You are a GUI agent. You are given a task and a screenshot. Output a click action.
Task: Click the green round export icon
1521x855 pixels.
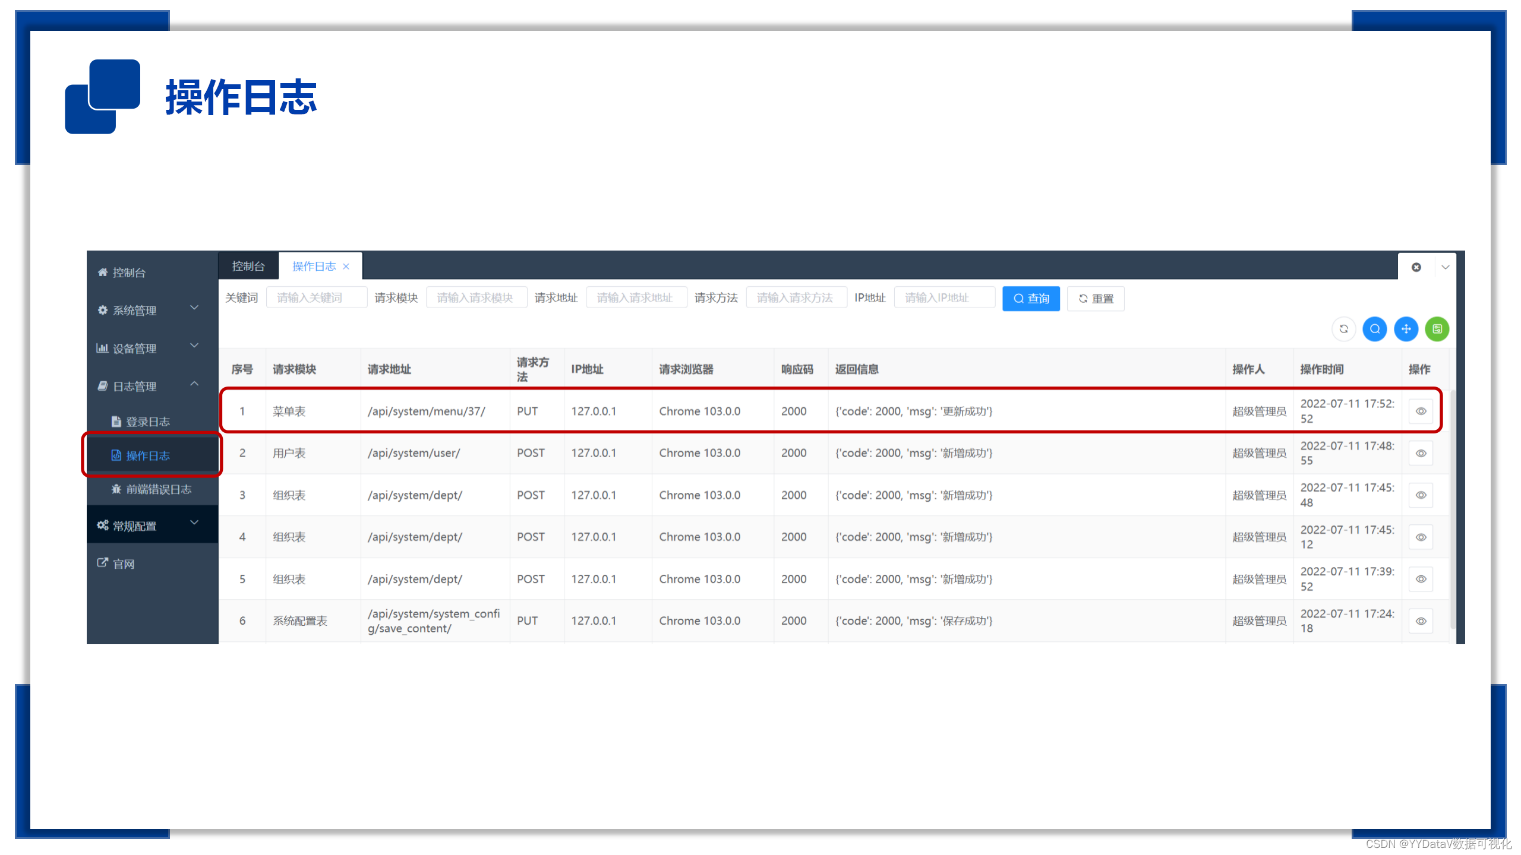click(1437, 329)
